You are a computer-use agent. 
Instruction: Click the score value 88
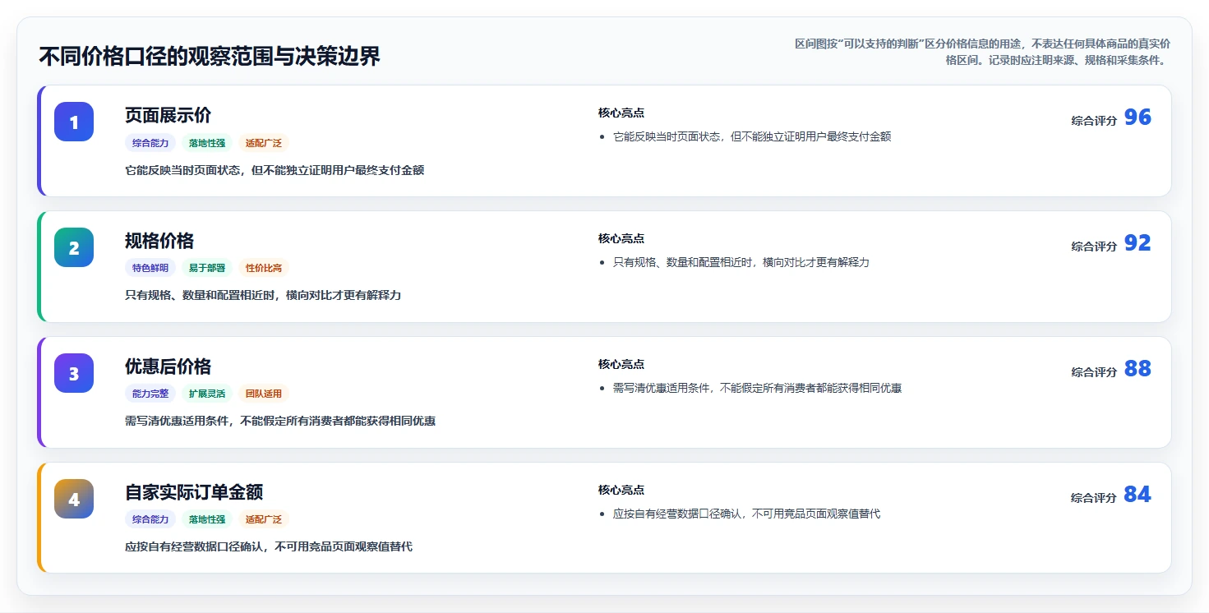point(1137,368)
